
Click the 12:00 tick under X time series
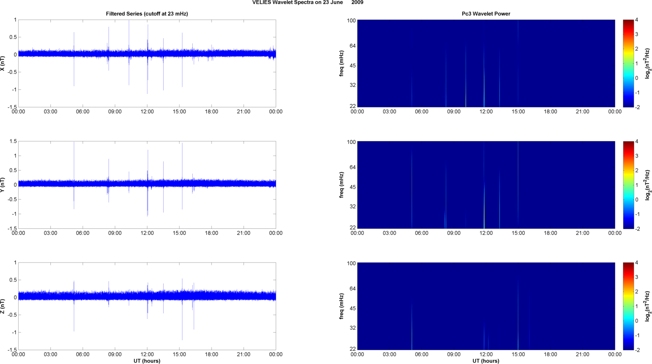point(147,112)
